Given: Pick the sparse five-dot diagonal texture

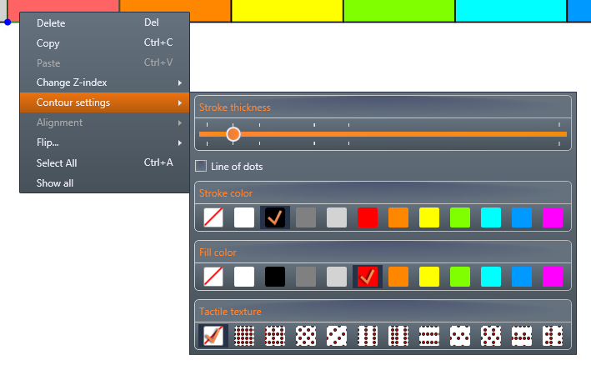Looking at the screenshot, I should pyautogui.click(x=337, y=336).
